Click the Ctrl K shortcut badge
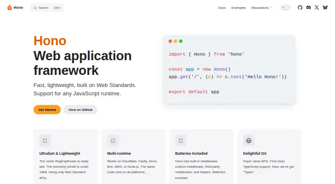This screenshot has height=184, width=335. 57,8
